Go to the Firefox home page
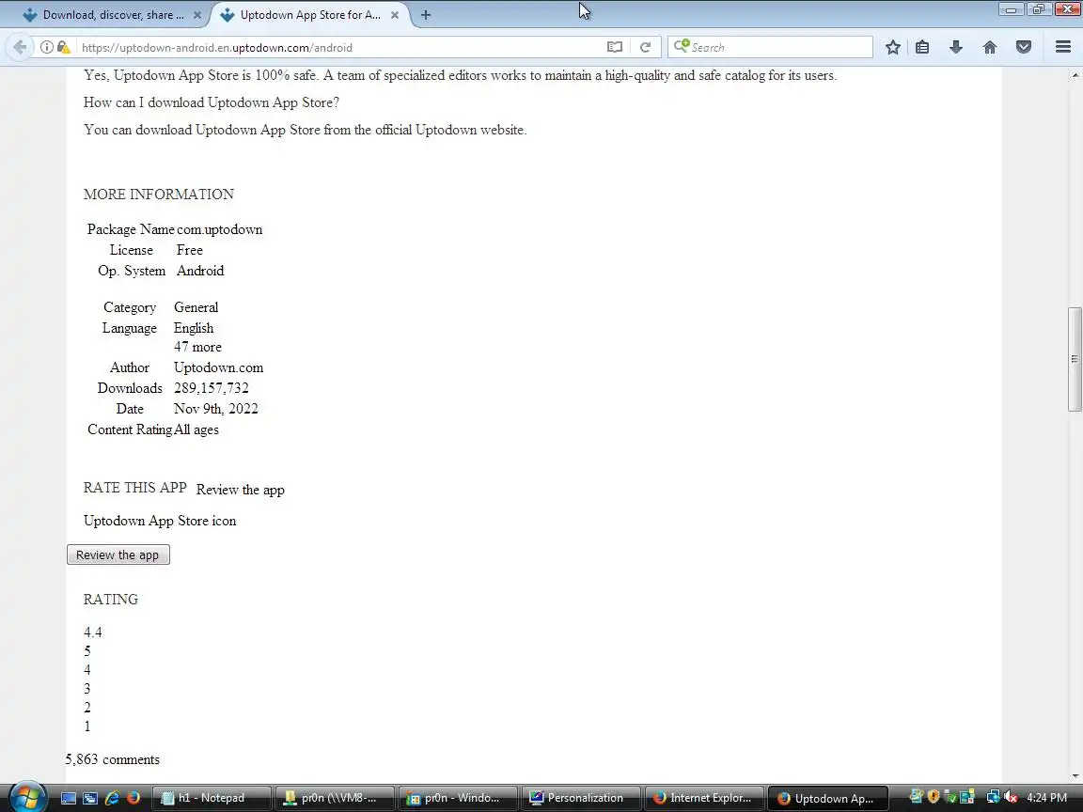 coord(990,47)
